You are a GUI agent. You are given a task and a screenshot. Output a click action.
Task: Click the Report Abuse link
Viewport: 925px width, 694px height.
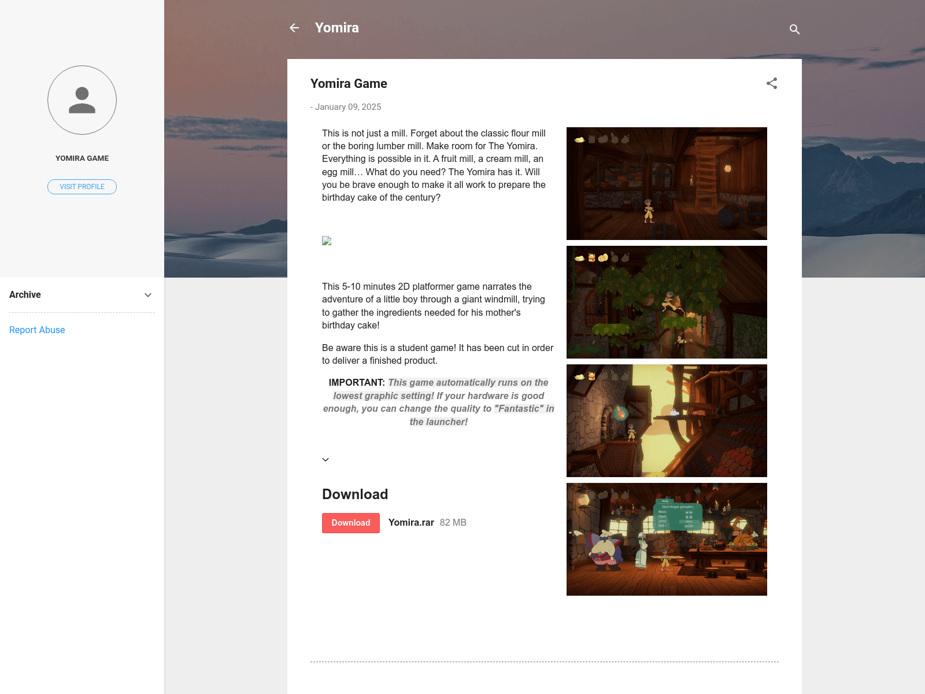point(37,330)
